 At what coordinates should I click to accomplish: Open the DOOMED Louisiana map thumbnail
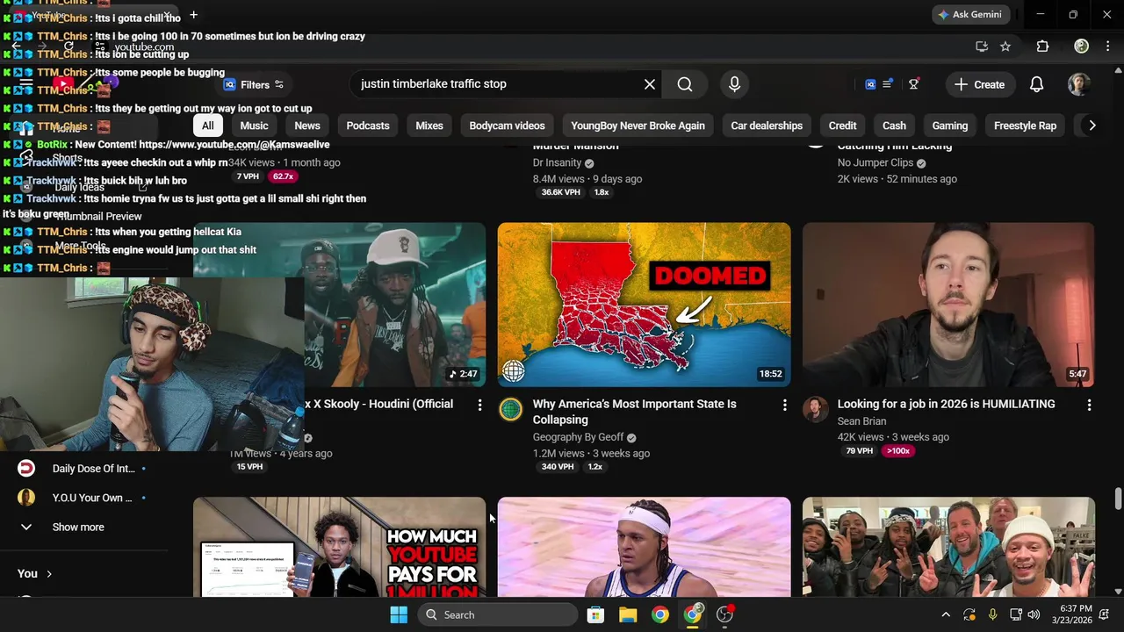pyautogui.click(x=644, y=305)
